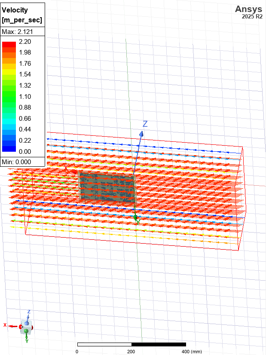266x355 pixels.
Task: Click the green Y axis arrow at origin
Action: coord(136,218)
